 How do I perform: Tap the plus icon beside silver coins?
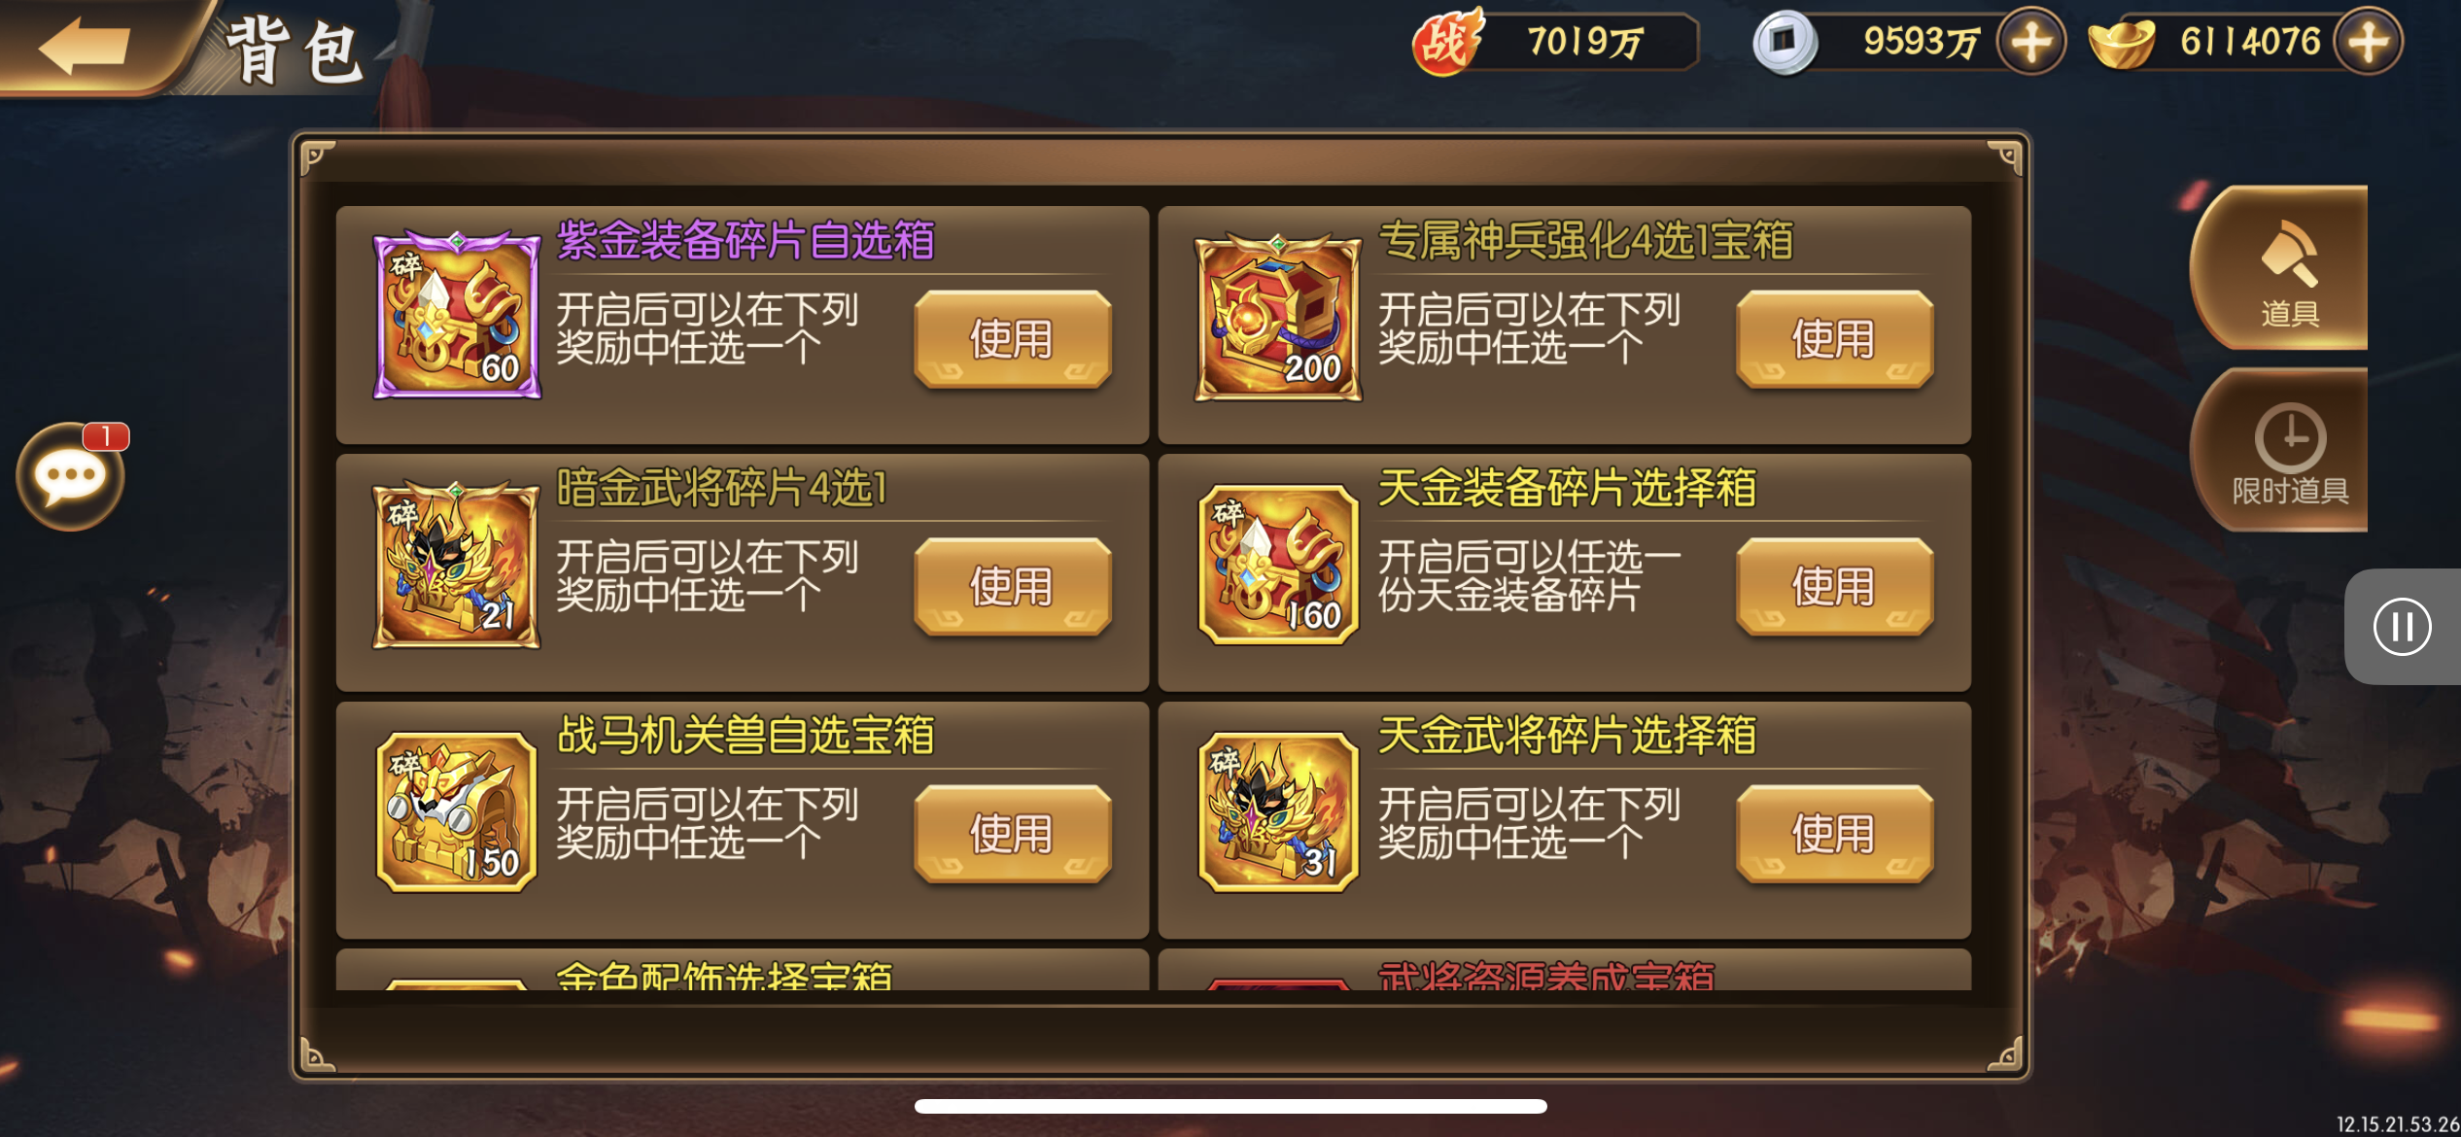coord(2031,42)
